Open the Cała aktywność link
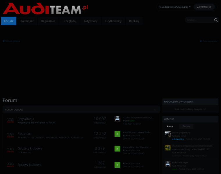221x174 pixels. point(210,41)
